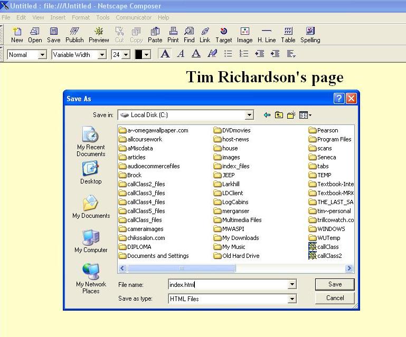Go to Desktop in places bar
This screenshot has height=337, width=406.
pyautogui.click(x=91, y=172)
